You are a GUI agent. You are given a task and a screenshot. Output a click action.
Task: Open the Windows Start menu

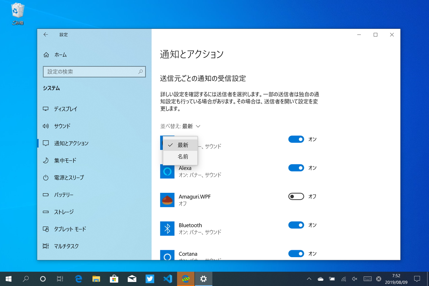[x=9, y=279]
